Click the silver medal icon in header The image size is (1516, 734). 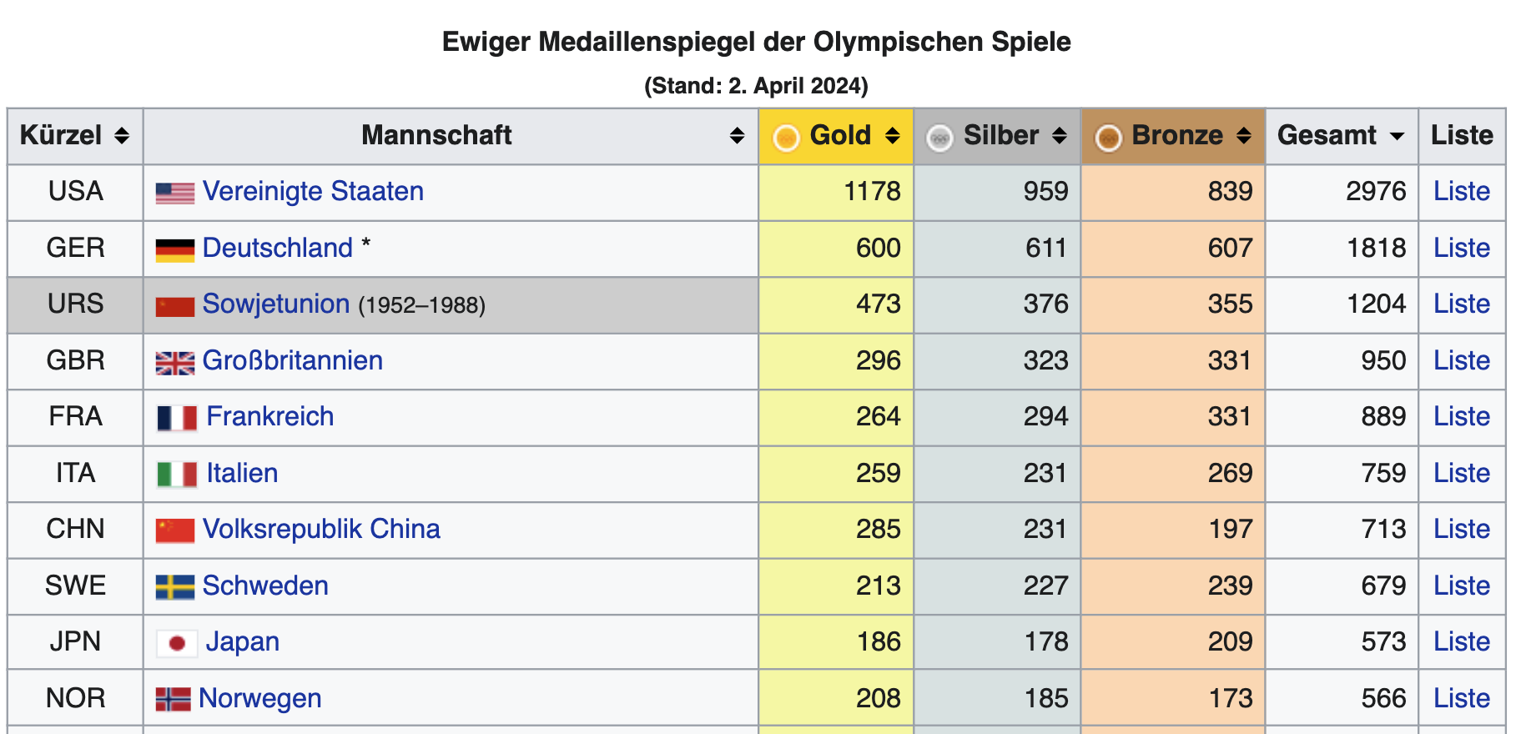pos(939,138)
